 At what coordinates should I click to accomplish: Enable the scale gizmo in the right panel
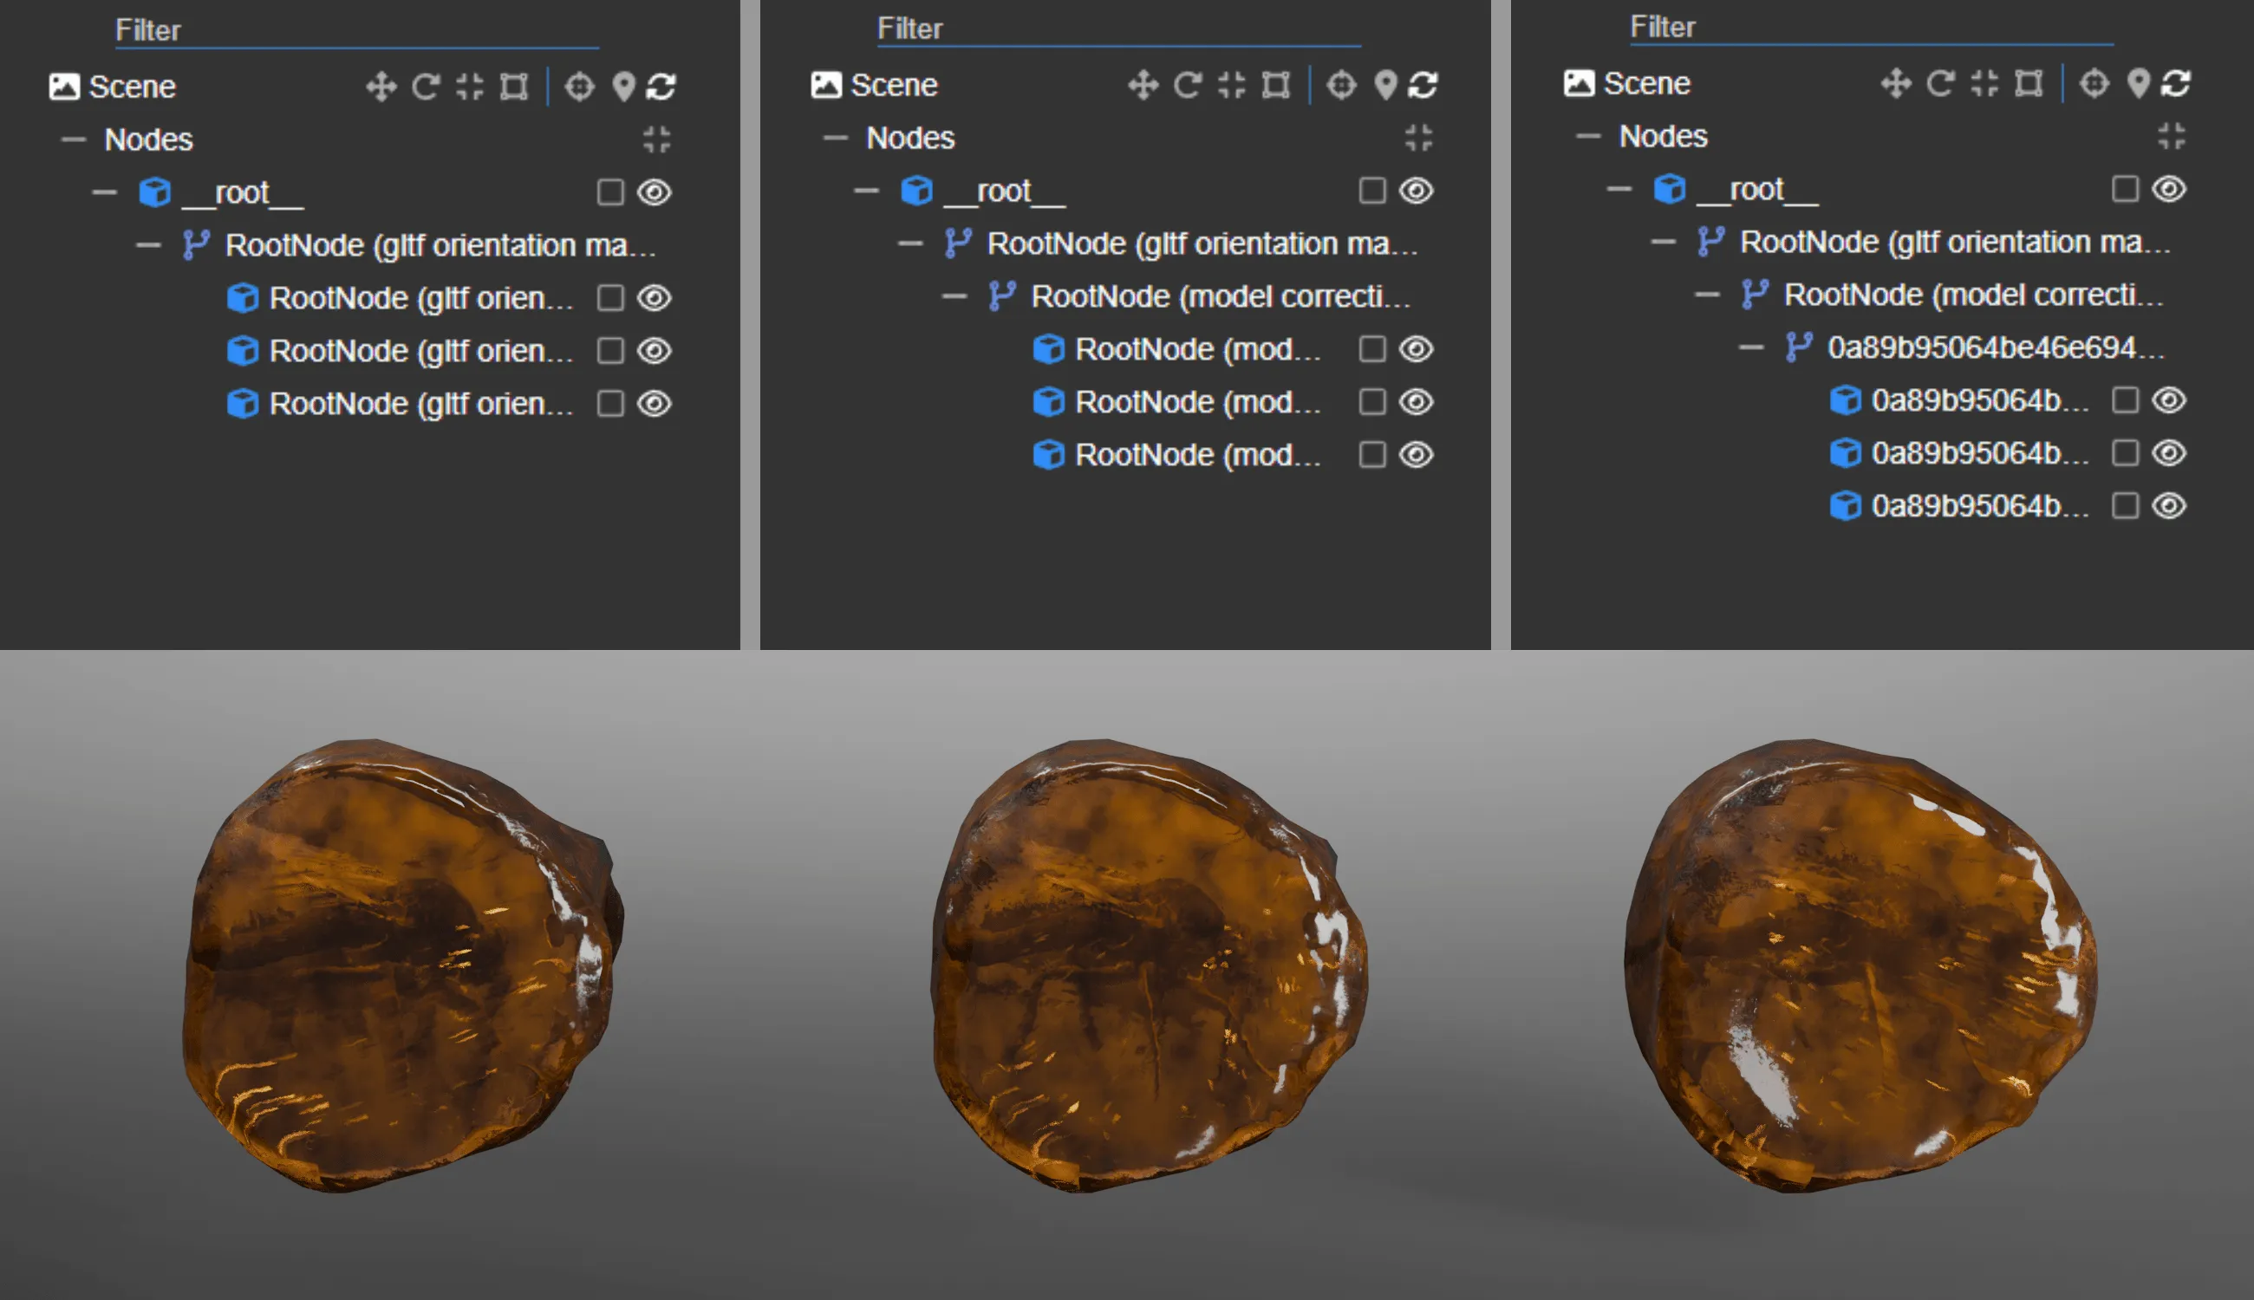pyautogui.click(x=1984, y=83)
